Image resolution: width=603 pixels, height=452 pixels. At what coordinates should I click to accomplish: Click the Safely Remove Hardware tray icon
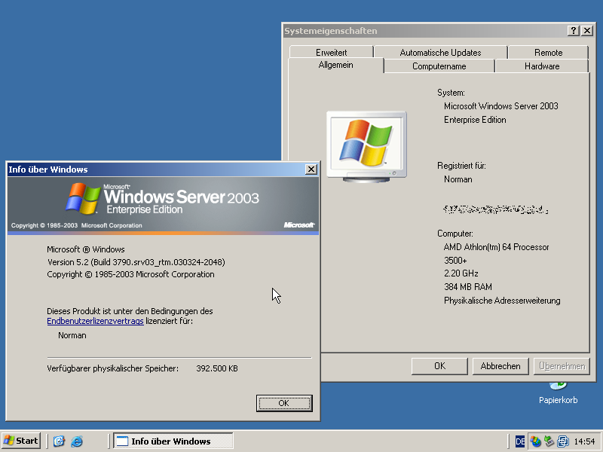click(549, 441)
